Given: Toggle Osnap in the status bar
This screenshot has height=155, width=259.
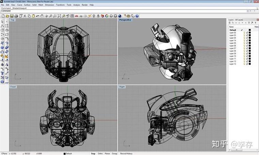Looking at the screenshot, I should point(115,154).
